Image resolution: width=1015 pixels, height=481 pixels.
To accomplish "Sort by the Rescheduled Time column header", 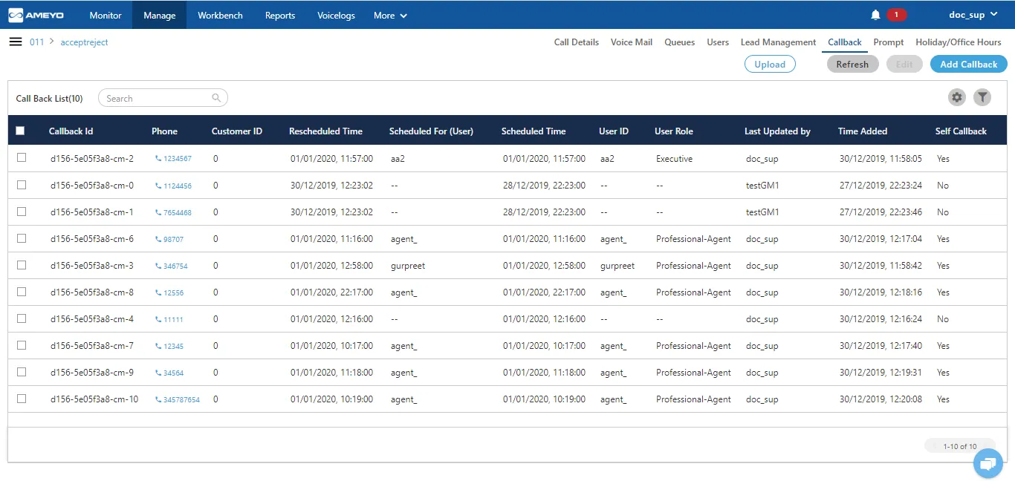I will [325, 131].
